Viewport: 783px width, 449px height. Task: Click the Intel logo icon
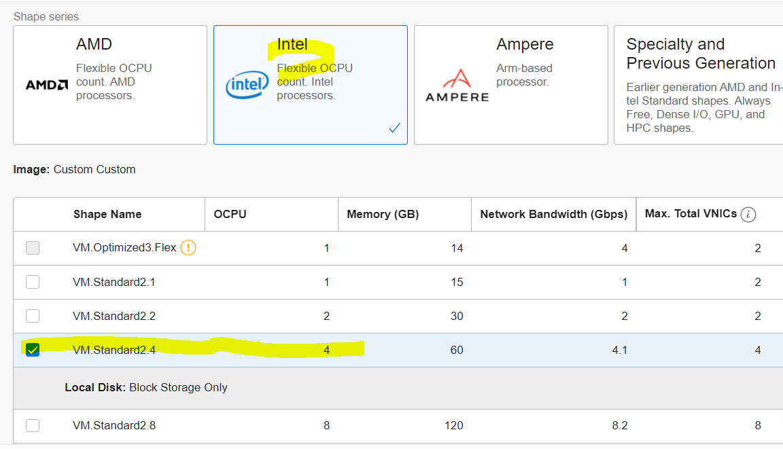(247, 86)
